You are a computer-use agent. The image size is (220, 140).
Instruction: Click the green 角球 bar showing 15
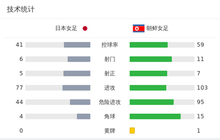[x=155, y=116]
